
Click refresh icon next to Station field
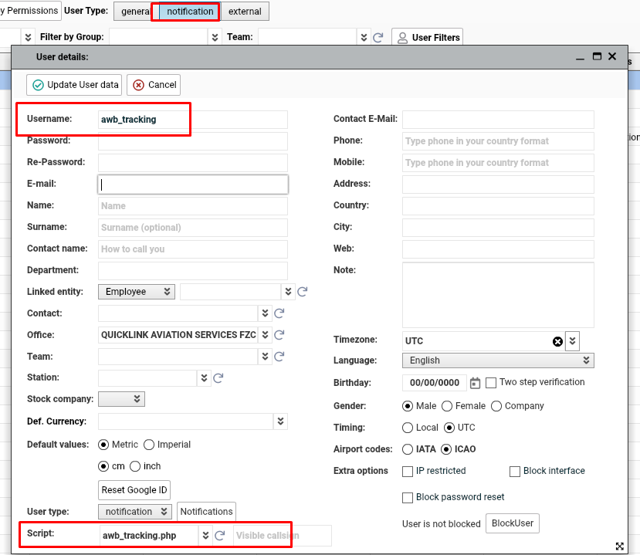coord(218,377)
